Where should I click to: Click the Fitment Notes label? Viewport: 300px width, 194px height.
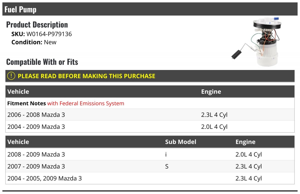26,103
